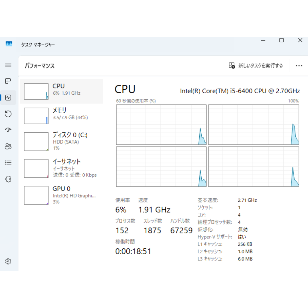308x308 pixels.
Task: Click the Intel(R) Core(TM) i5-6400 CPU name
Action: click(x=240, y=91)
